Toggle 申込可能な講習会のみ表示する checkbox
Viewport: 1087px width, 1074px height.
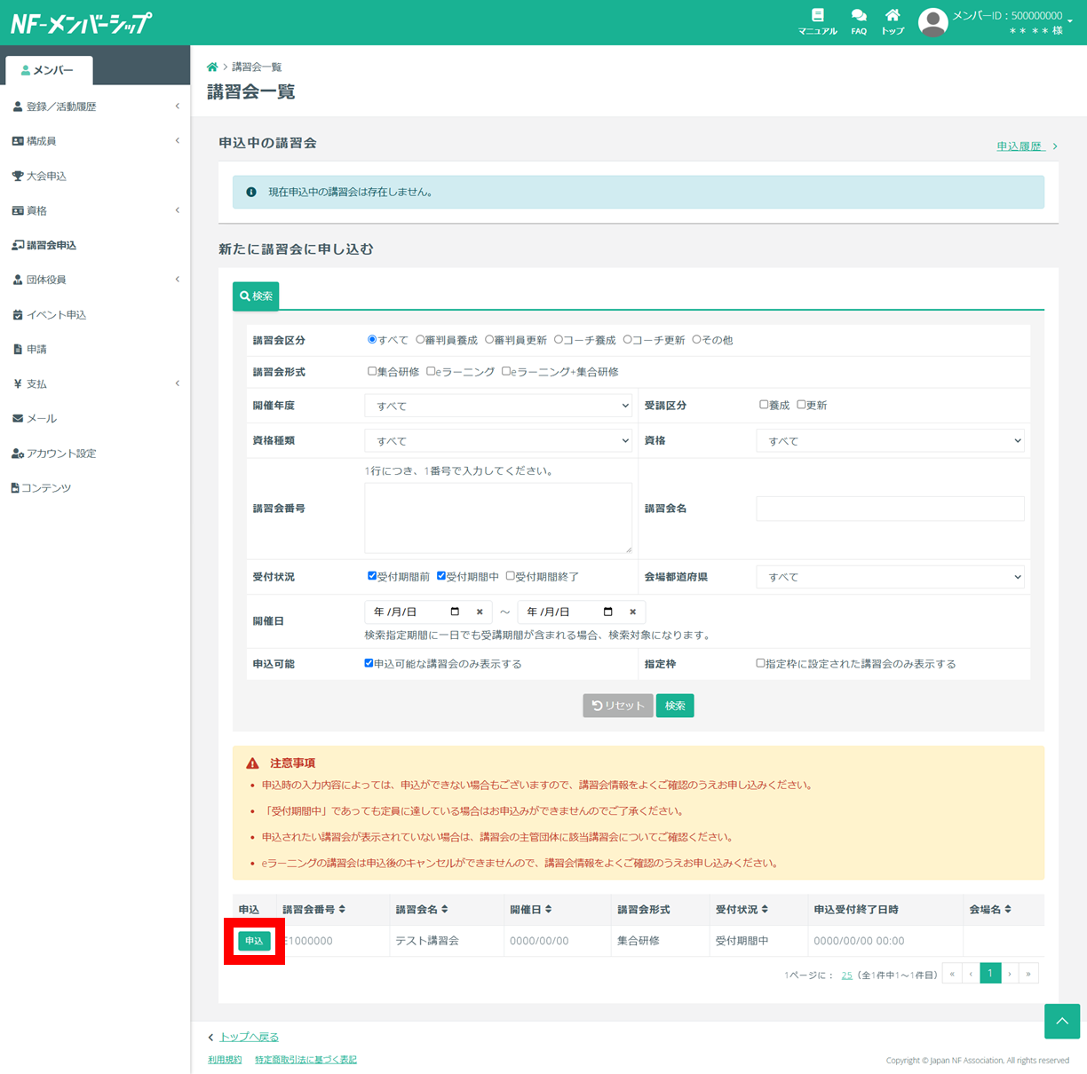pos(369,663)
